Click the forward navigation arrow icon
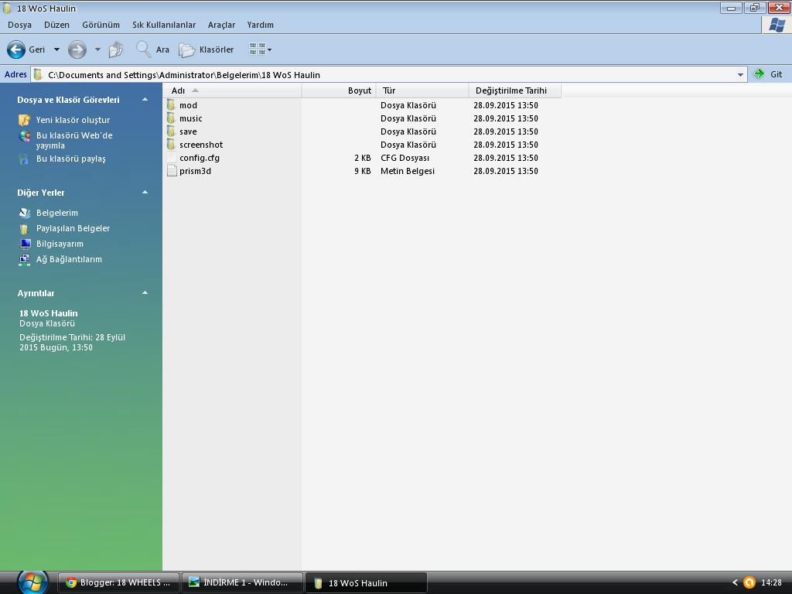 (77, 49)
